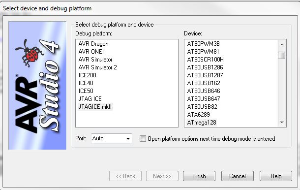300x190 pixels.
Task: Choose AT90SCR100H device
Action: (205, 60)
